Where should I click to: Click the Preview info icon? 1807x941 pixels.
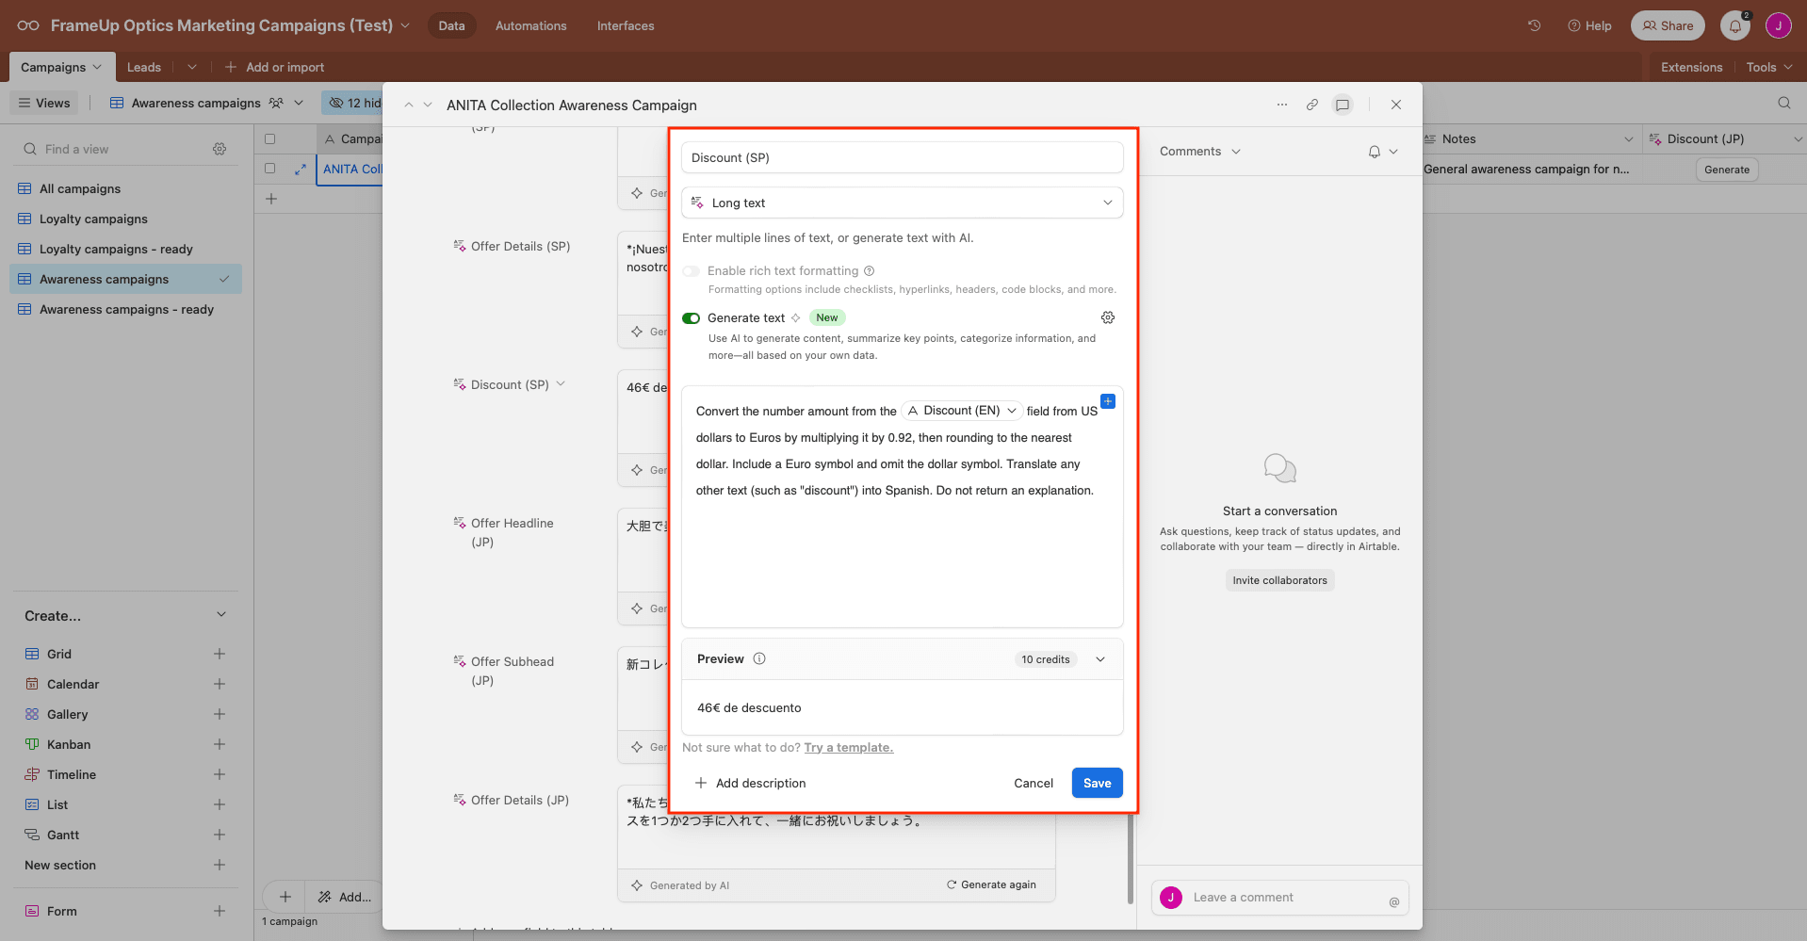(x=759, y=658)
